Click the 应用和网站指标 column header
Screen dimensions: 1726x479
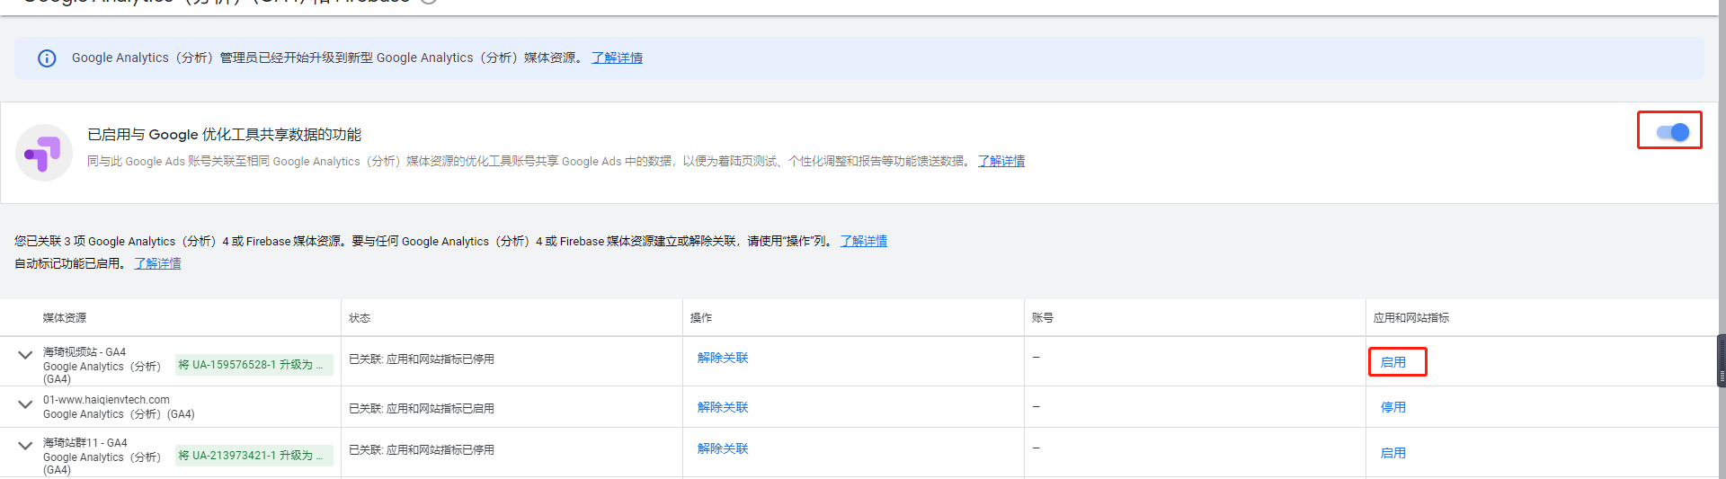point(1411,318)
